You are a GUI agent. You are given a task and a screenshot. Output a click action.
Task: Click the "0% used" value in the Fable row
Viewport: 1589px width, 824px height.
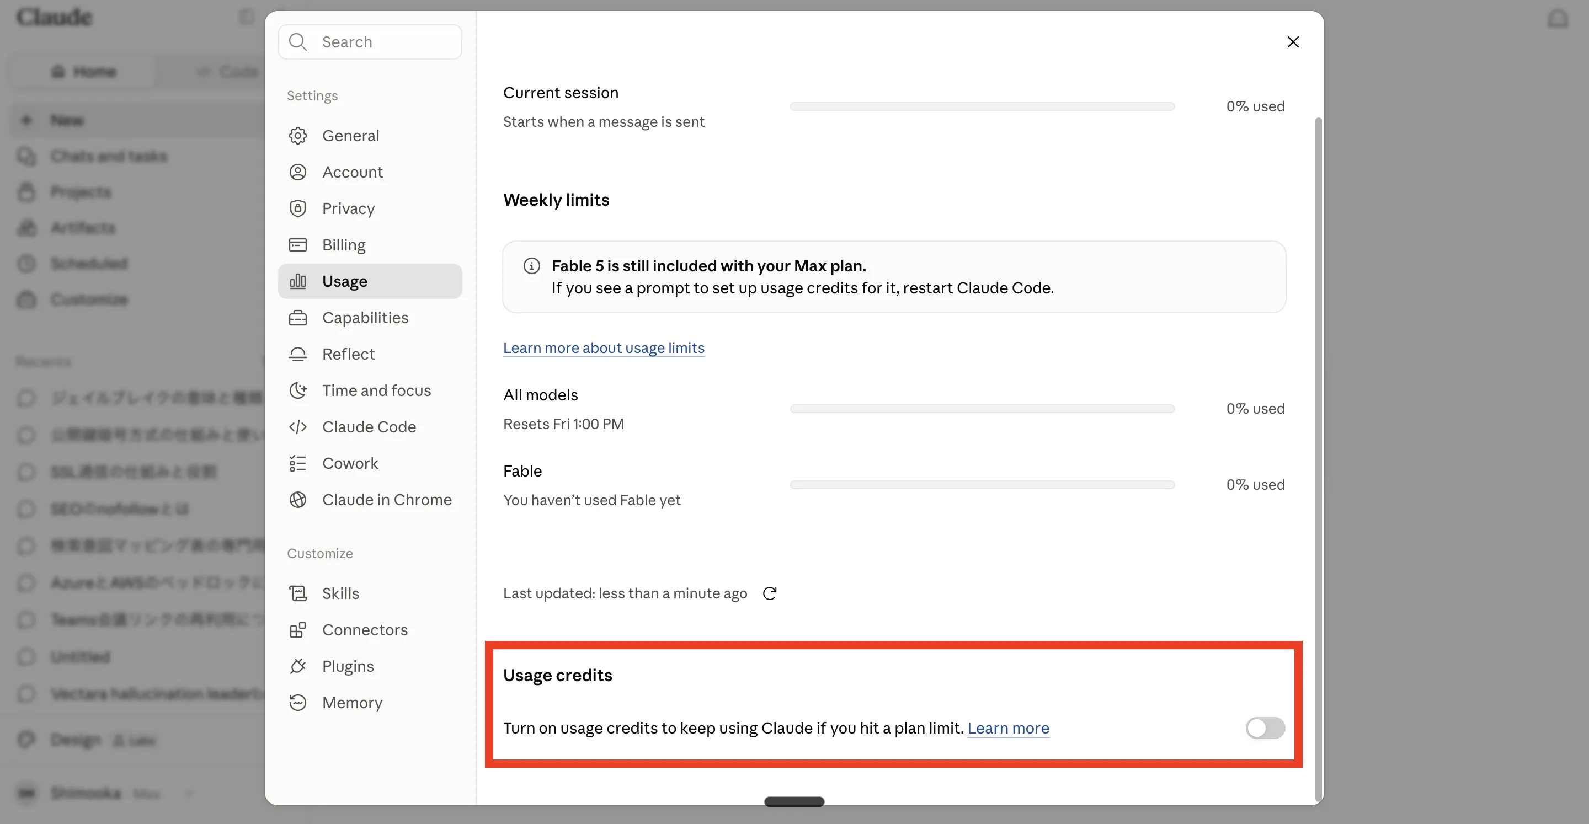[1255, 485]
